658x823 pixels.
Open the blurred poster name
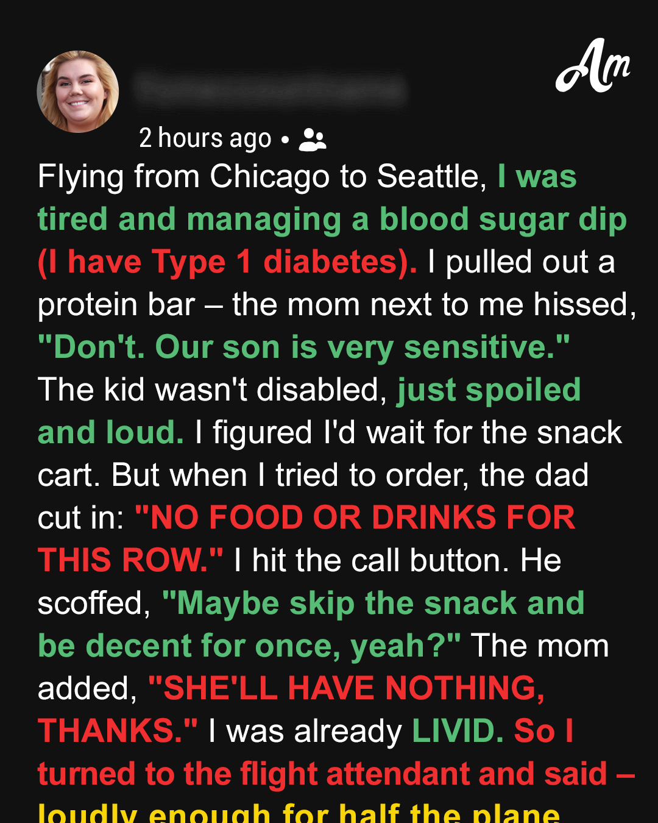(270, 89)
